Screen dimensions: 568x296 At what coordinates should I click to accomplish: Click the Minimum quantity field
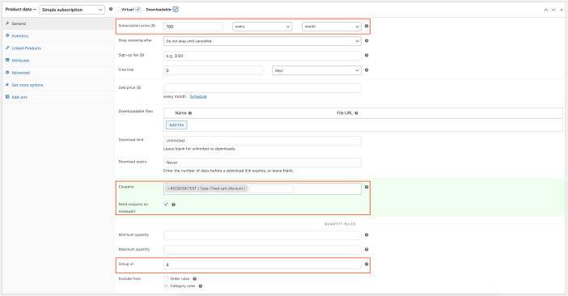click(262, 235)
